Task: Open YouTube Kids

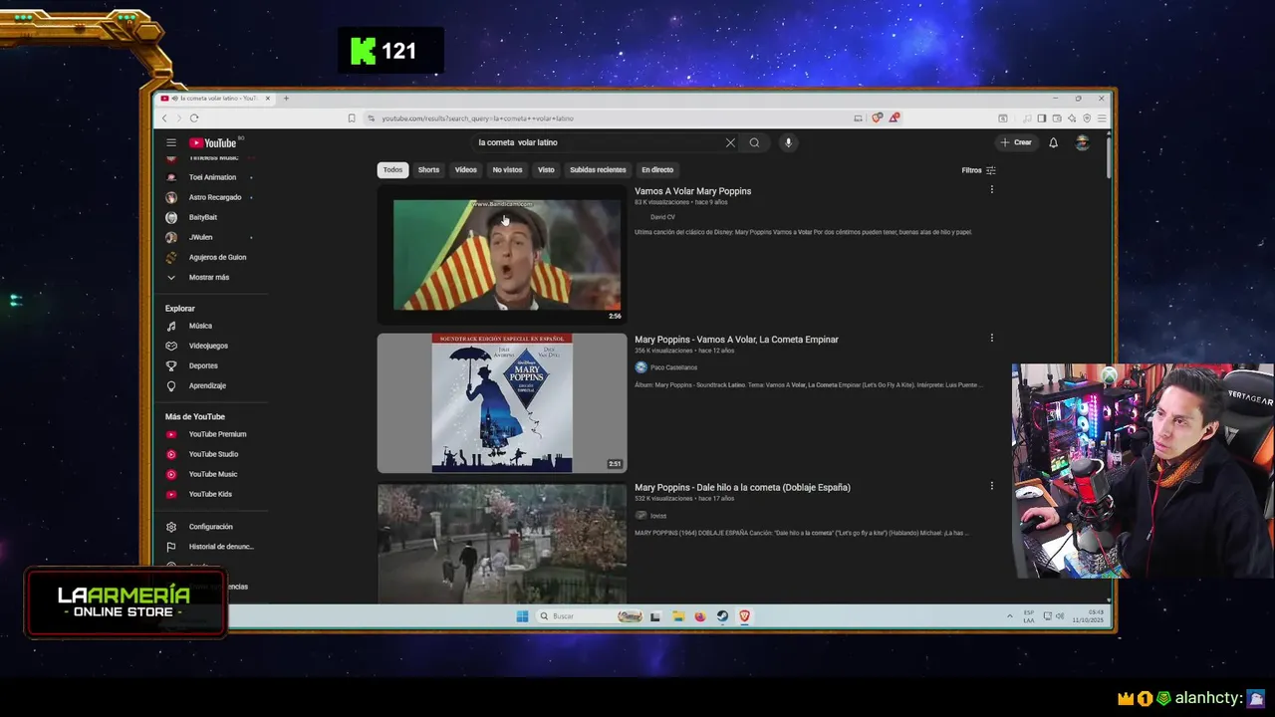Action: [x=210, y=494]
